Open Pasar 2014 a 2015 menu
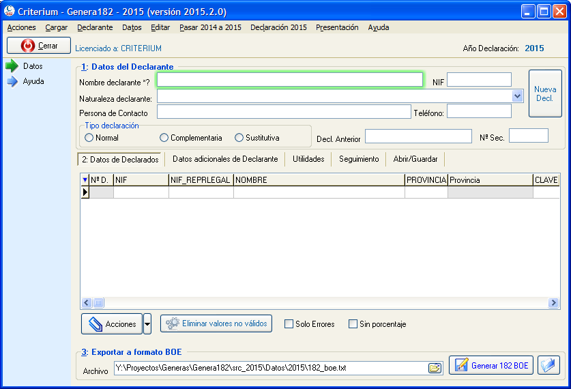The image size is (571, 389). coord(211,27)
